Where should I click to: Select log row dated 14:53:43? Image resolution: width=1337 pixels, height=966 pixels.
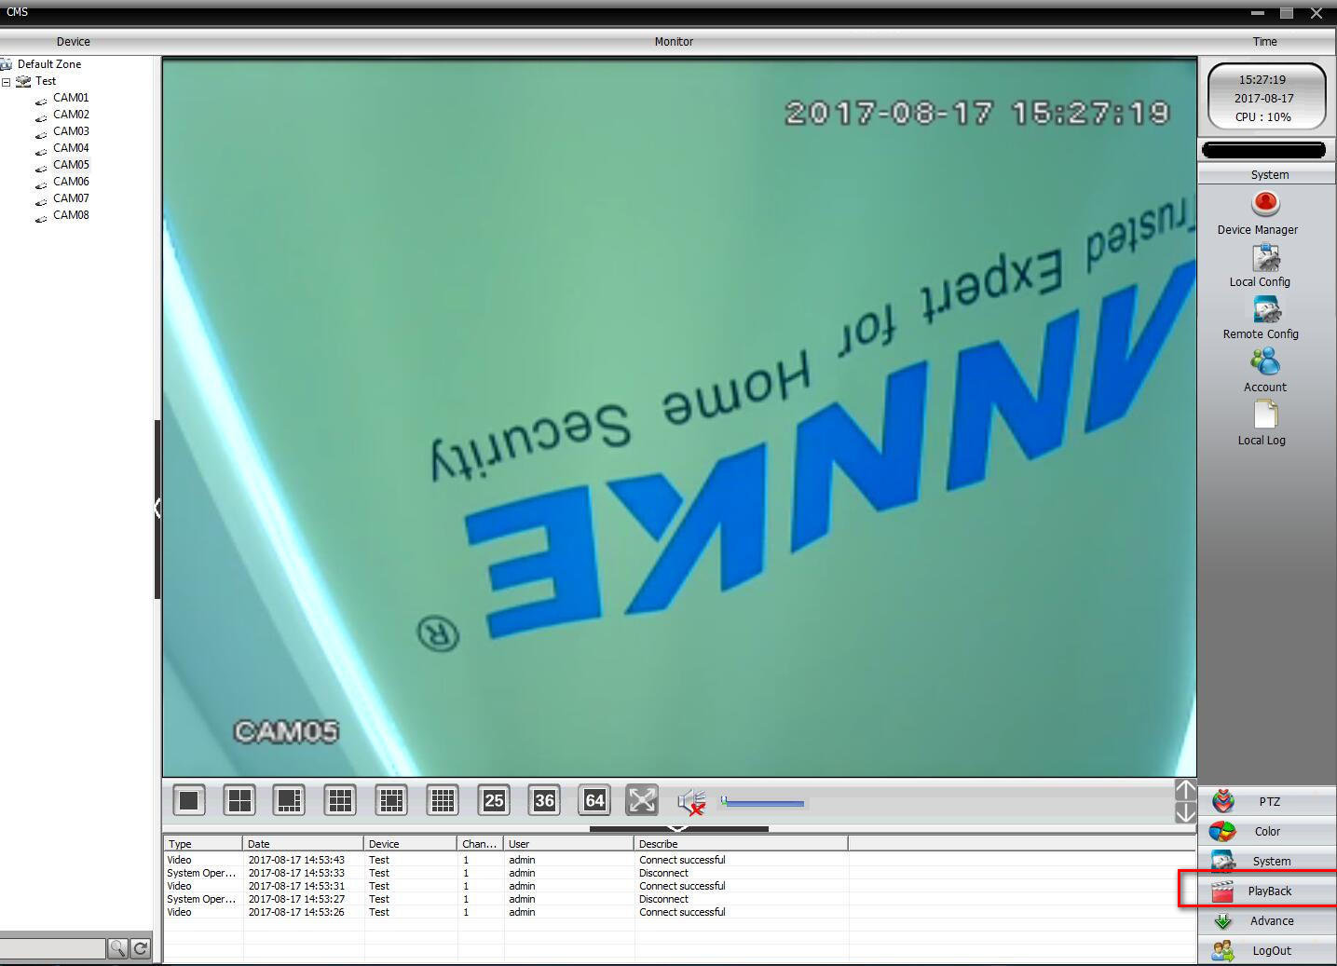point(679,860)
